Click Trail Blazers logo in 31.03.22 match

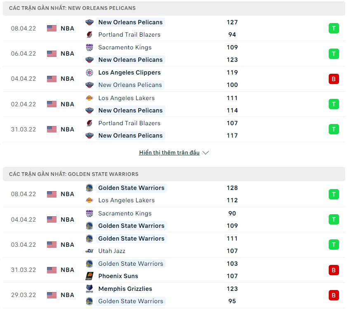(x=90, y=123)
